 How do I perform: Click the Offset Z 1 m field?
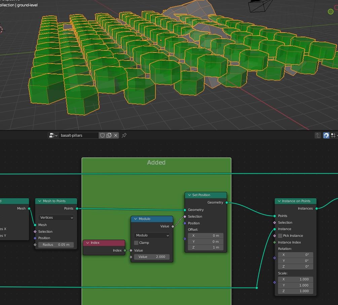pyautogui.click(x=205, y=248)
